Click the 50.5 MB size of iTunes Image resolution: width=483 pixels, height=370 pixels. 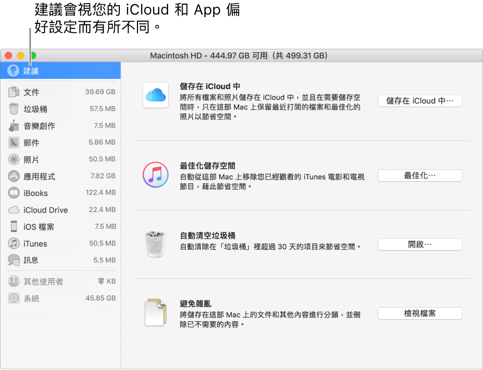[x=103, y=243]
